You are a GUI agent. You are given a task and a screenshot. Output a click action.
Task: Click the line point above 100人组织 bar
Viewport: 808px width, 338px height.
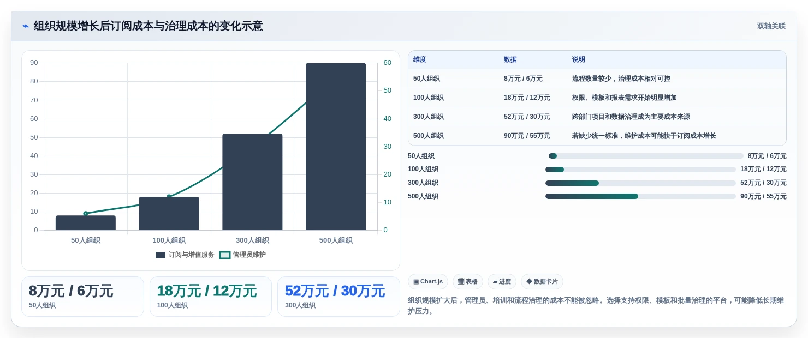[169, 197]
